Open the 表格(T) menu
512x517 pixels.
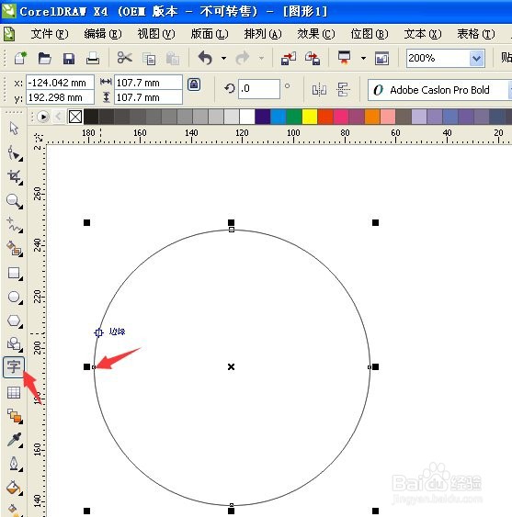[476, 34]
